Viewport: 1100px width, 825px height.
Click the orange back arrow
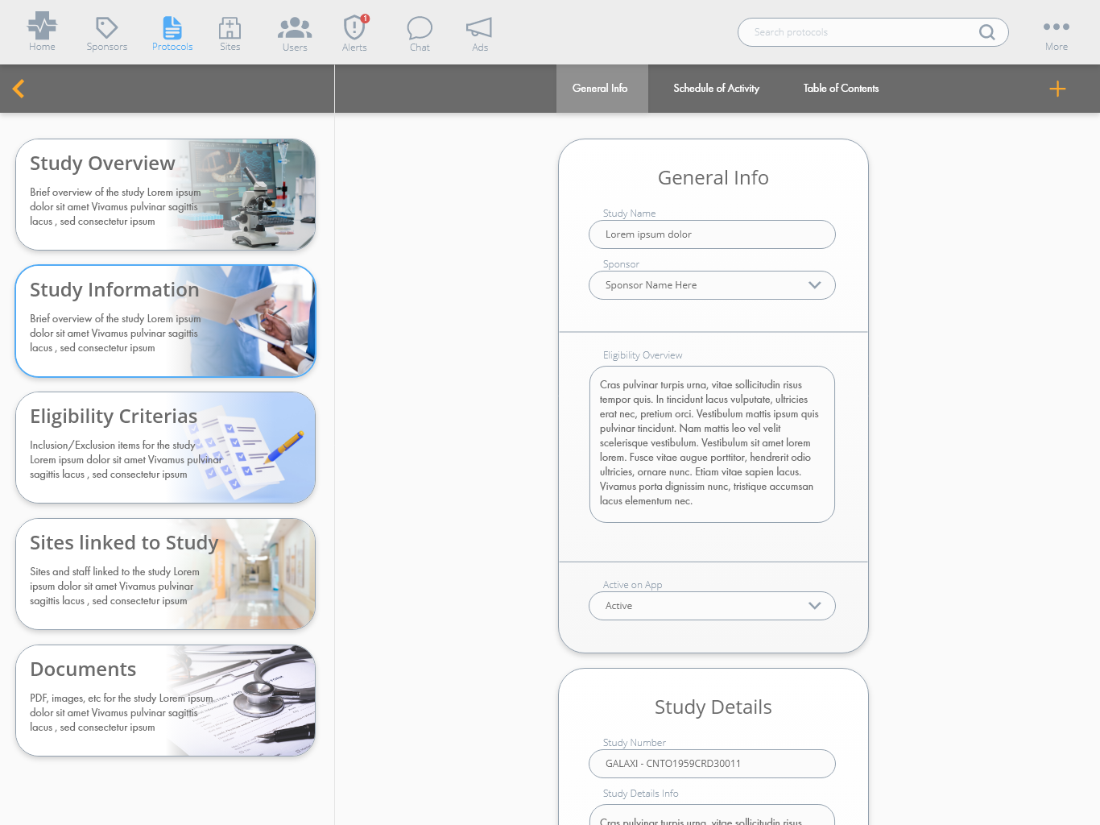[19, 89]
